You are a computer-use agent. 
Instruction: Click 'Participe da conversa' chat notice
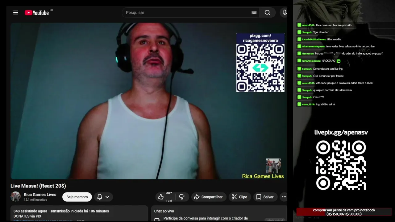206,218
